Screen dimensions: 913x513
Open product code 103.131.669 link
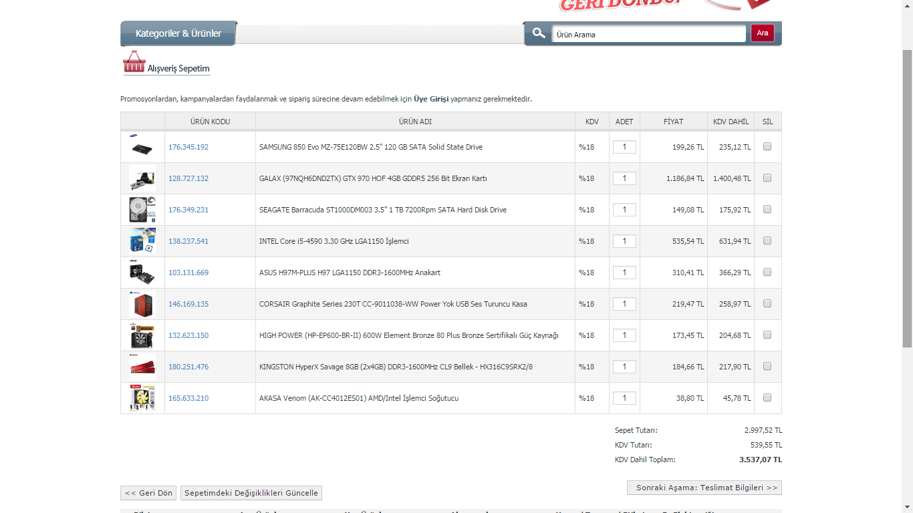tap(188, 273)
